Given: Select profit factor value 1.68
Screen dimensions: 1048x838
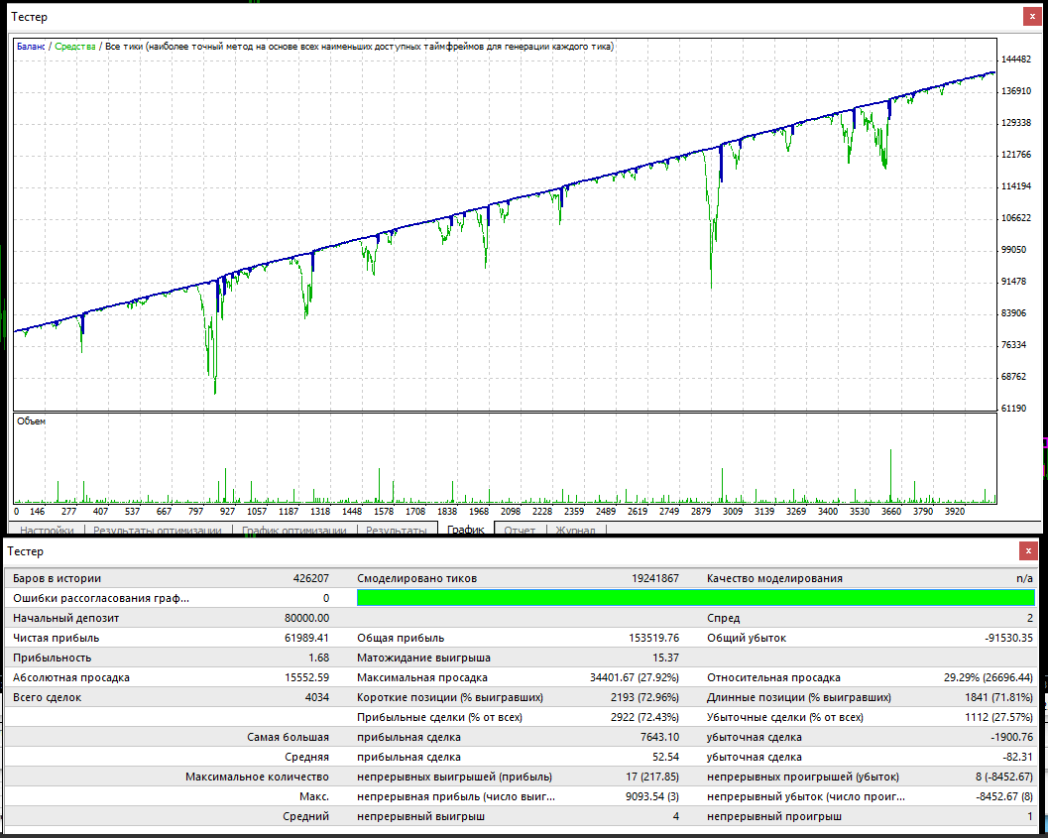Looking at the screenshot, I should [x=319, y=658].
